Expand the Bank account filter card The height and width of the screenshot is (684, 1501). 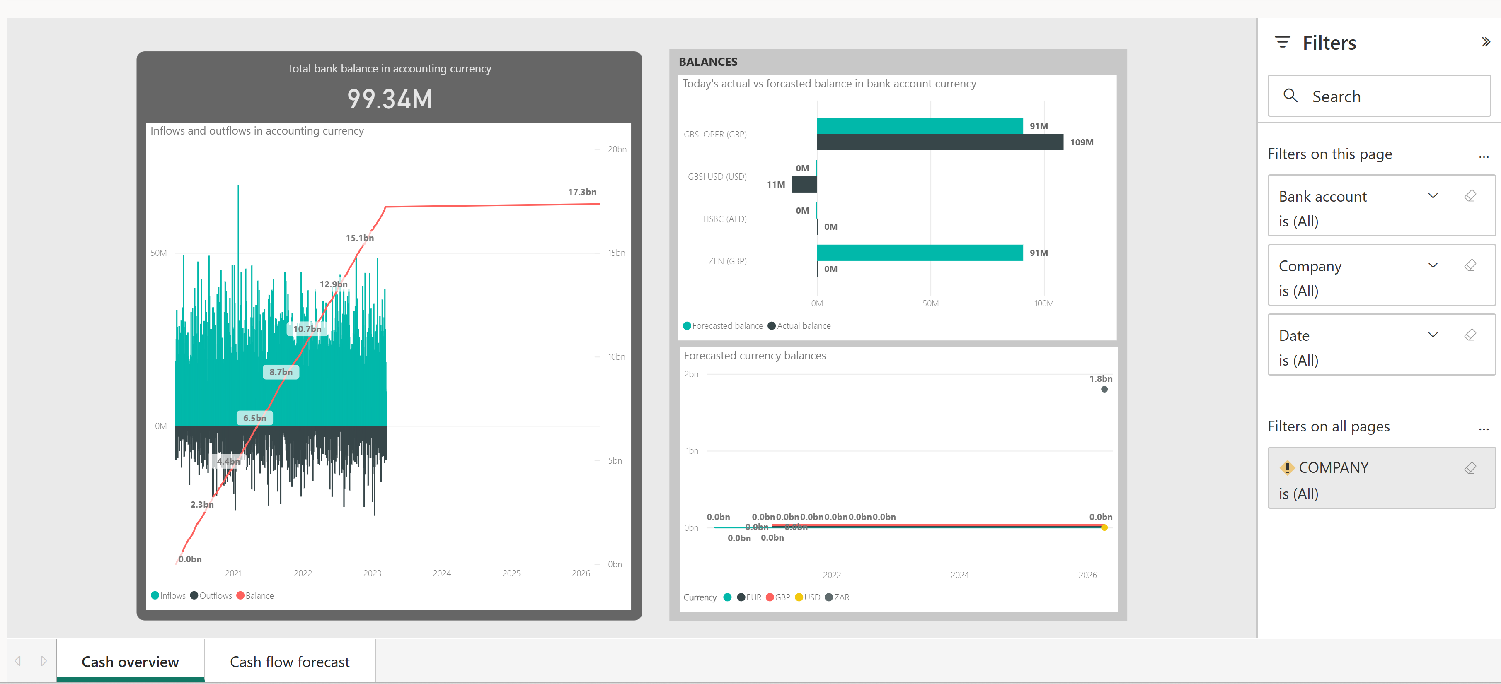pyautogui.click(x=1432, y=195)
